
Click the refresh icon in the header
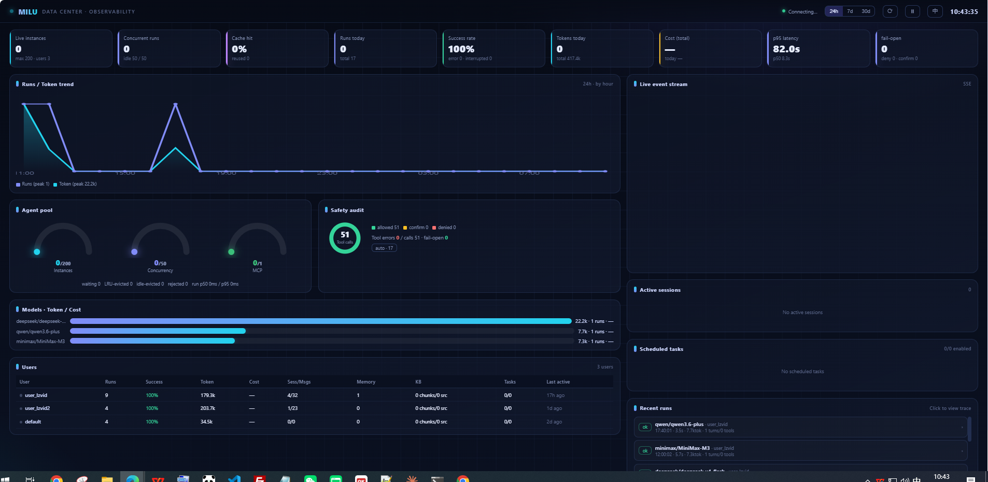[x=890, y=11]
